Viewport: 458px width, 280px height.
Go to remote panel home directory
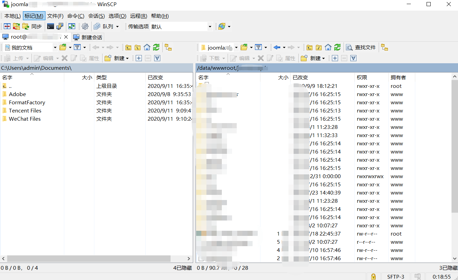point(328,48)
